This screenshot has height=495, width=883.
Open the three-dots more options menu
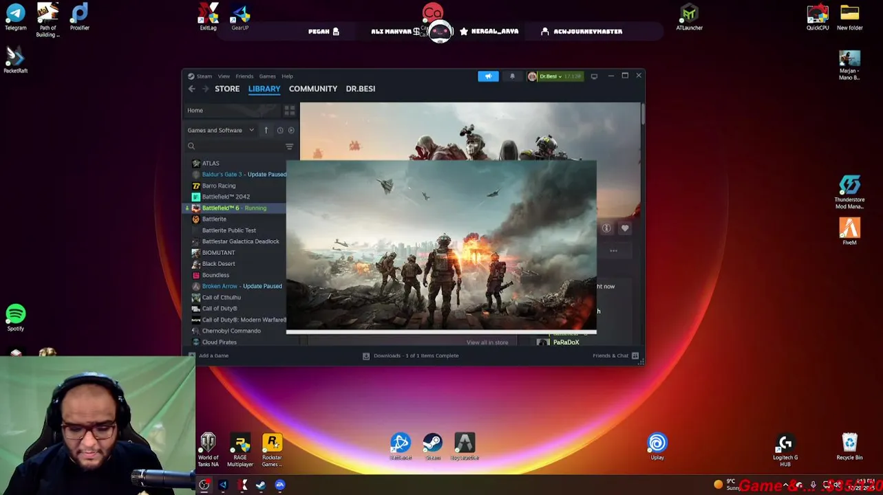(x=613, y=251)
